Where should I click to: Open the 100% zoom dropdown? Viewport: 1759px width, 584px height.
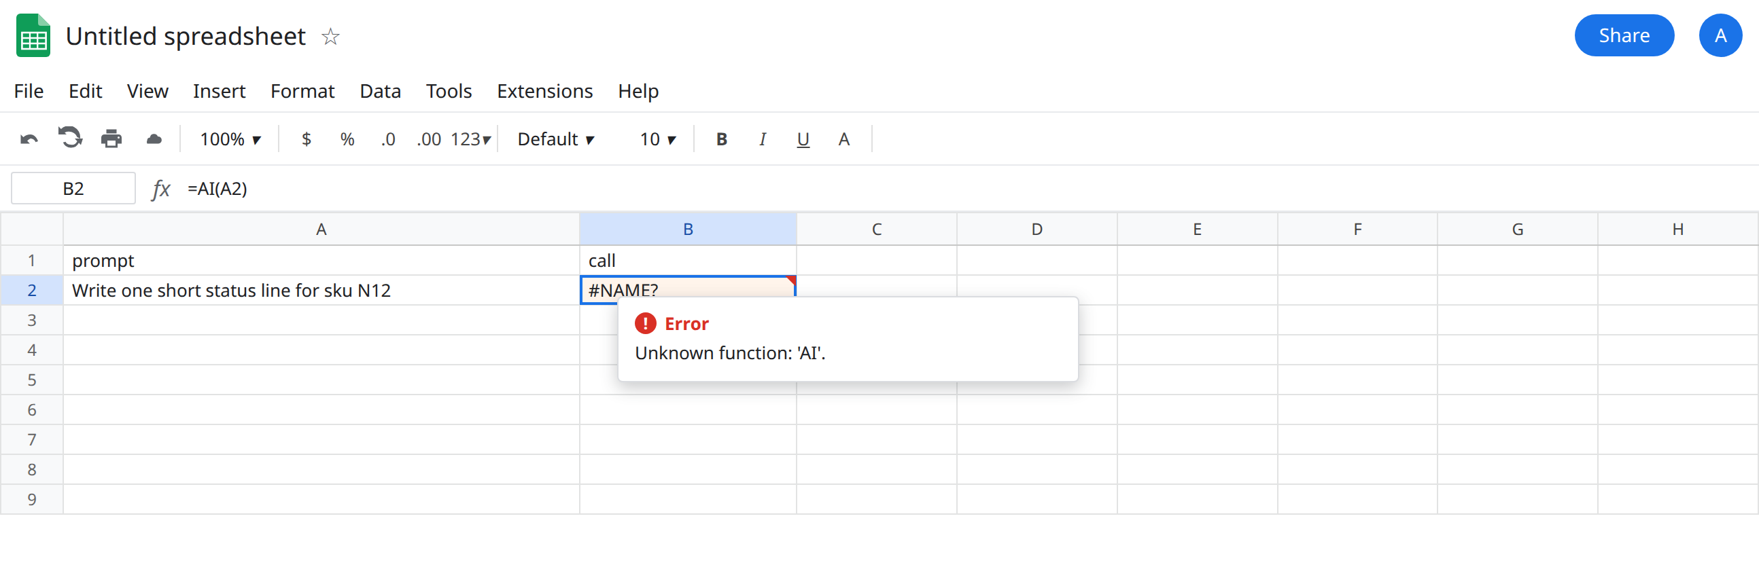[x=230, y=139]
